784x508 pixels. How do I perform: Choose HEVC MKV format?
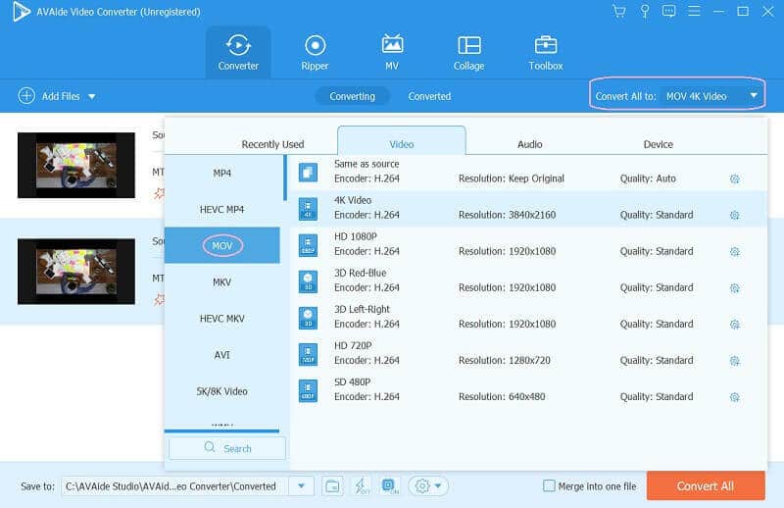click(x=222, y=319)
